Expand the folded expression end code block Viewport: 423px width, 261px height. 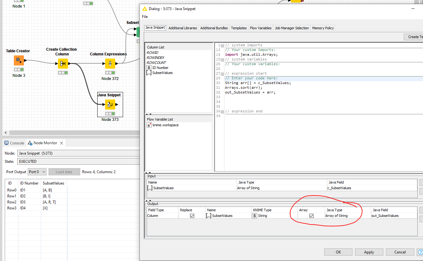tap(222, 111)
